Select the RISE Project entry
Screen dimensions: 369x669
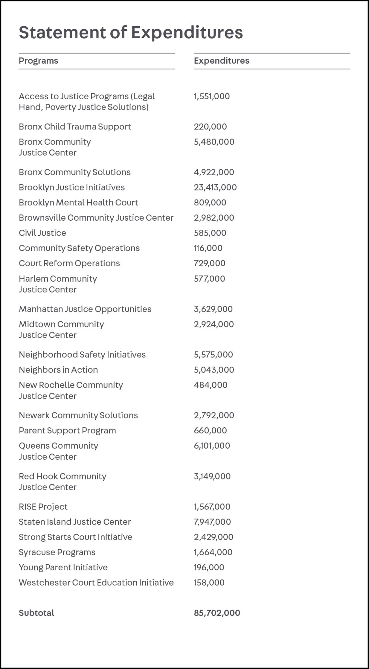pos(43,507)
